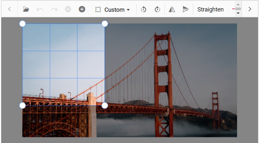Click the toolbar scroll down arrow
The height and width of the screenshot is (143, 259).
[238, 13]
